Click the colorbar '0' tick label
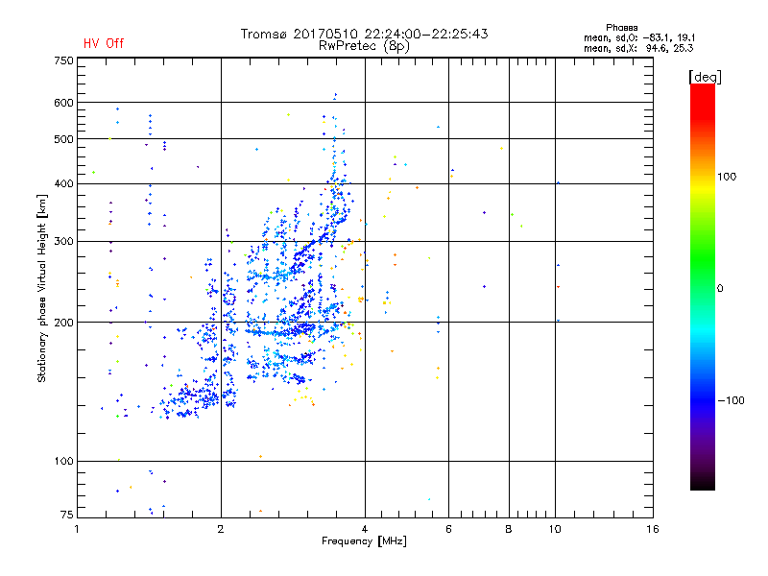 click(x=720, y=289)
